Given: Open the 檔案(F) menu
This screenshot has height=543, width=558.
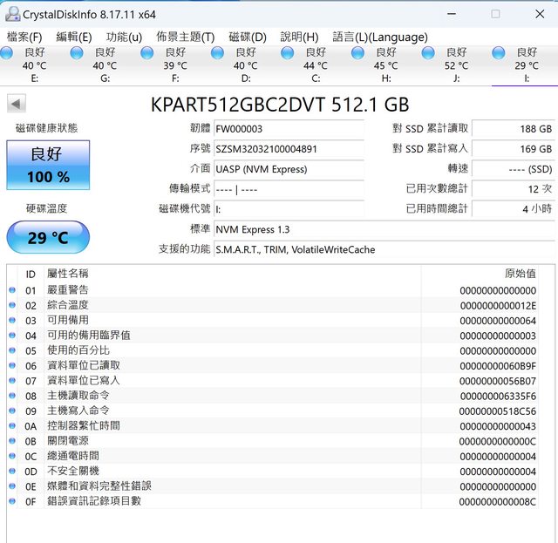Looking at the screenshot, I should pos(24,37).
